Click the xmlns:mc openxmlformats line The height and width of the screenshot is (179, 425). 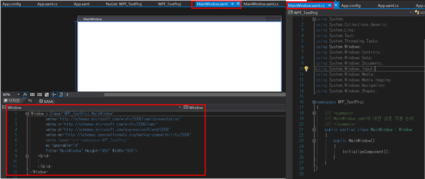pos(119,135)
